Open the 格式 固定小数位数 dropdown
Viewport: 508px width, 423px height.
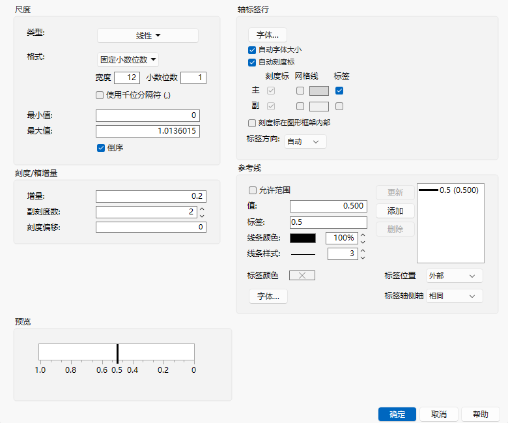[128, 60]
